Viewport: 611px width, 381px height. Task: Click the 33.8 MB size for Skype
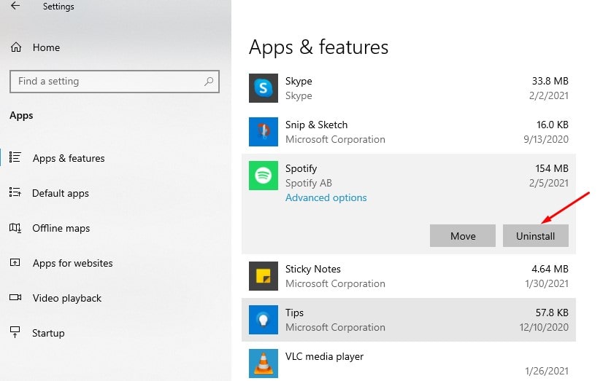coord(550,81)
